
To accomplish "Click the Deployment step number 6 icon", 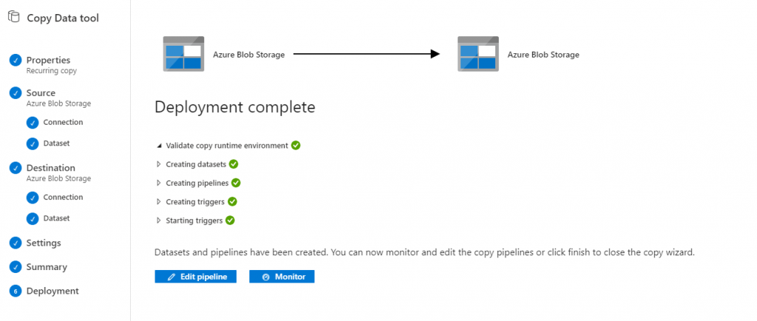I will [16, 291].
